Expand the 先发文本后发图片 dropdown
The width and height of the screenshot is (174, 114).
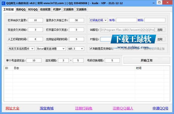click(21, 49)
